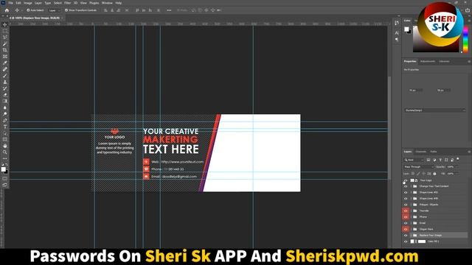Toggle visibility of the Email group
The height and width of the screenshot is (265, 472).
[x=406, y=223]
